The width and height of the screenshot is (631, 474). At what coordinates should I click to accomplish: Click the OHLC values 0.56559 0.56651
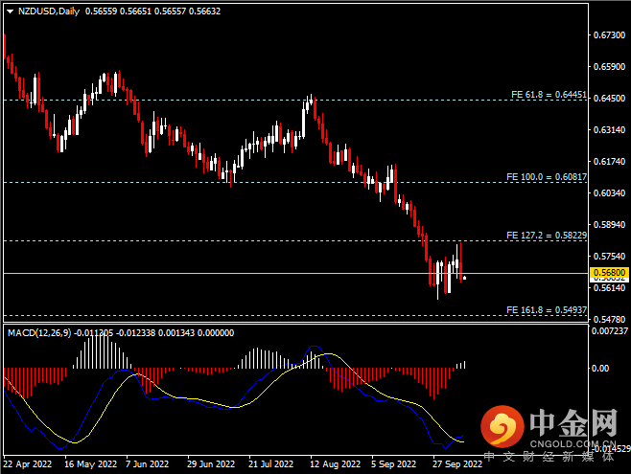coord(118,11)
